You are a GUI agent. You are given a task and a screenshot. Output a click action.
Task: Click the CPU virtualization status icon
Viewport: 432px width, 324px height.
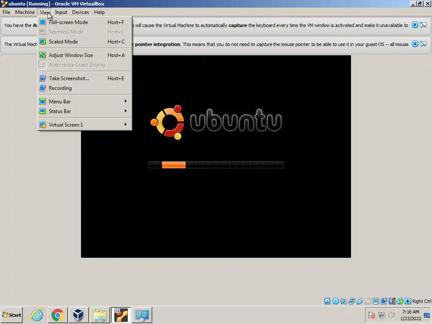point(392,301)
